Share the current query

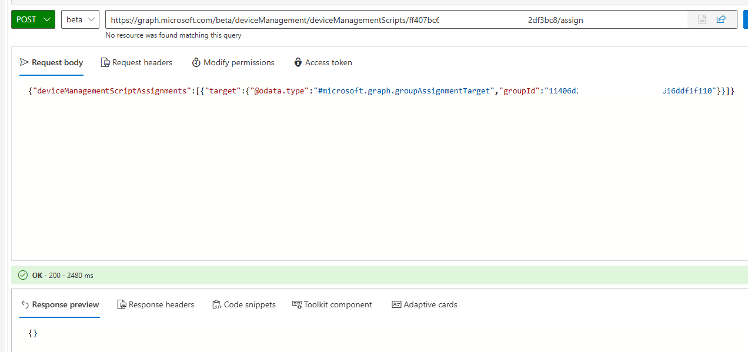pos(721,19)
